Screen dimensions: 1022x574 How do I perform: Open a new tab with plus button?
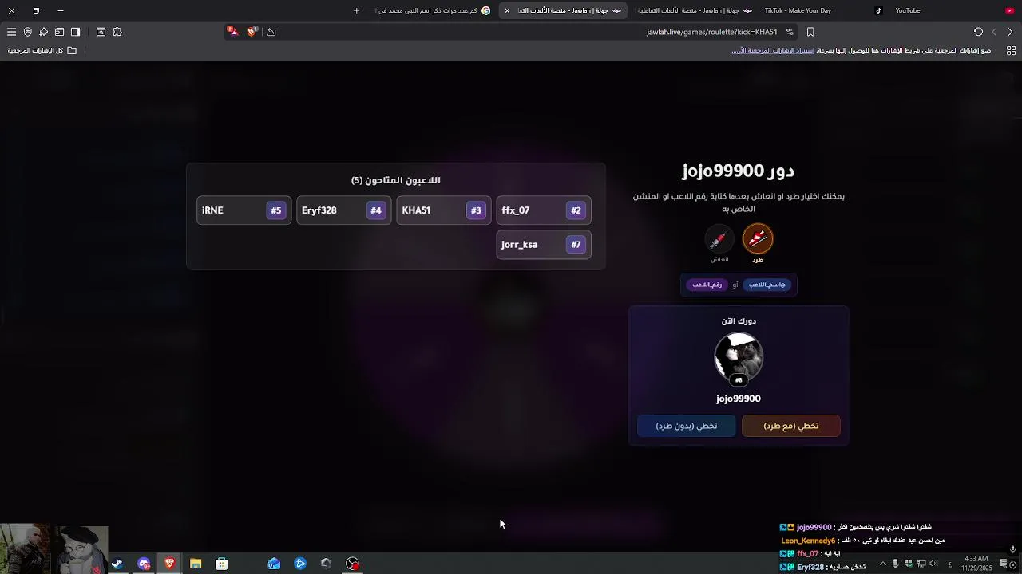356,10
